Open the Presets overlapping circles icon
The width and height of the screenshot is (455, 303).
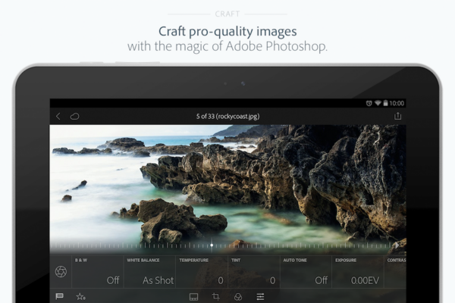238,296
